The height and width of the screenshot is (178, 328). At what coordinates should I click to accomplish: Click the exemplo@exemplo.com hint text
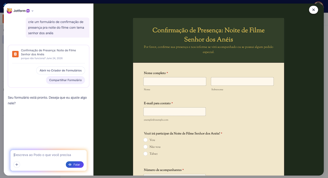tap(156, 120)
